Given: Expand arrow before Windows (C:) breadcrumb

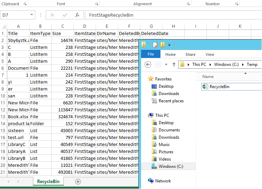Looking at the screenshot, I should (x=210, y=65).
